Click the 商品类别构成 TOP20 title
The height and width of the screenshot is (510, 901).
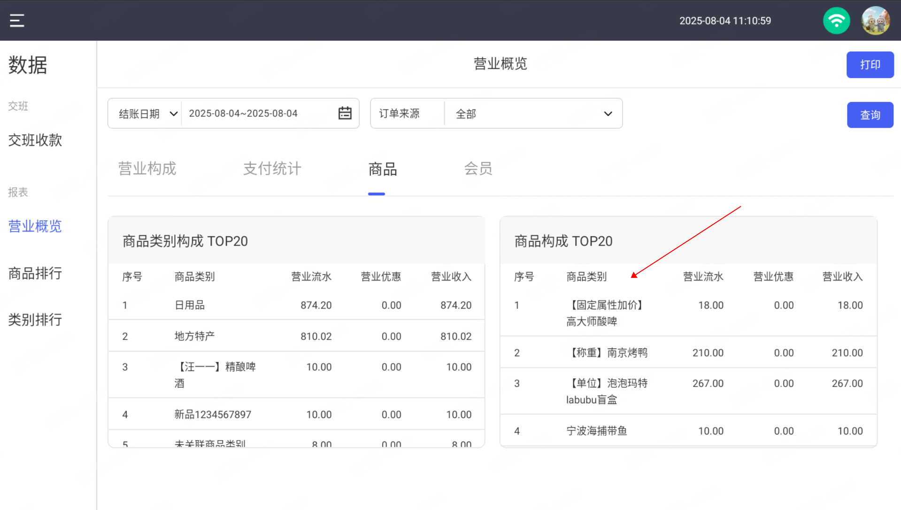[185, 241]
